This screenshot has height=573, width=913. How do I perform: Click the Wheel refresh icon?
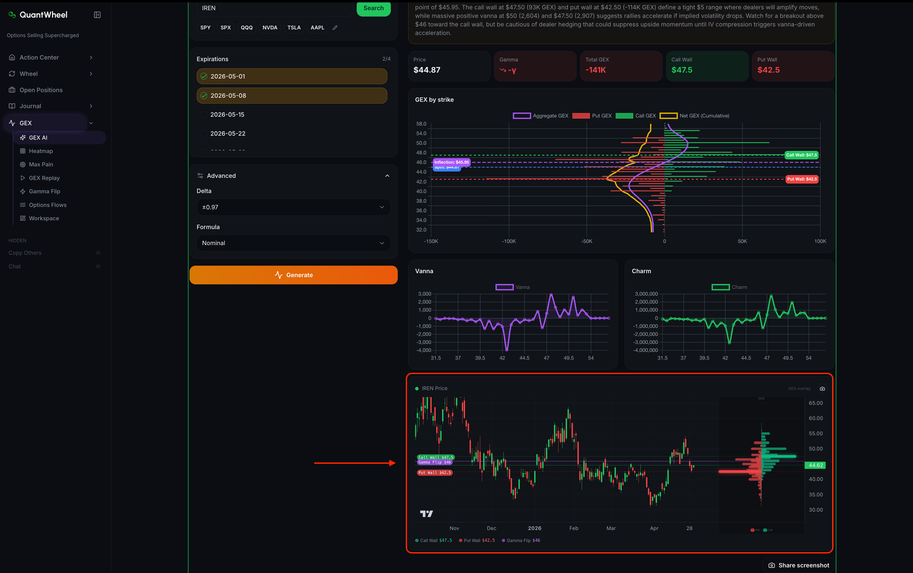[12, 73]
